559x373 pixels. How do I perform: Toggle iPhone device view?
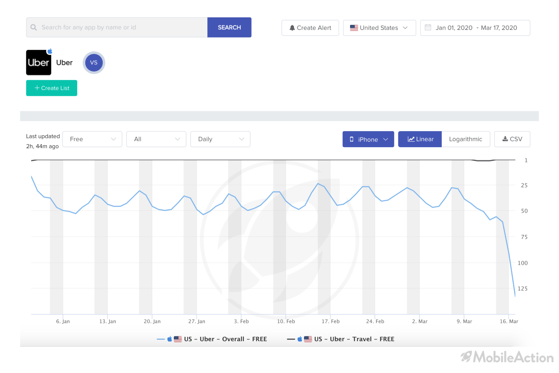tap(368, 139)
